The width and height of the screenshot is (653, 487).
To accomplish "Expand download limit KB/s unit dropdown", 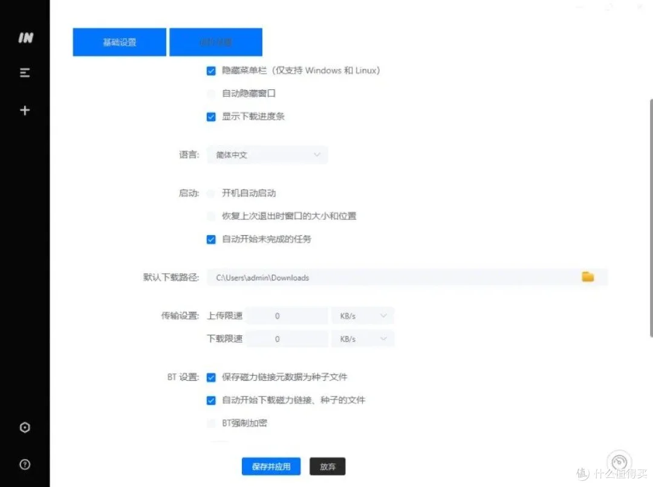I will pyautogui.click(x=363, y=339).
